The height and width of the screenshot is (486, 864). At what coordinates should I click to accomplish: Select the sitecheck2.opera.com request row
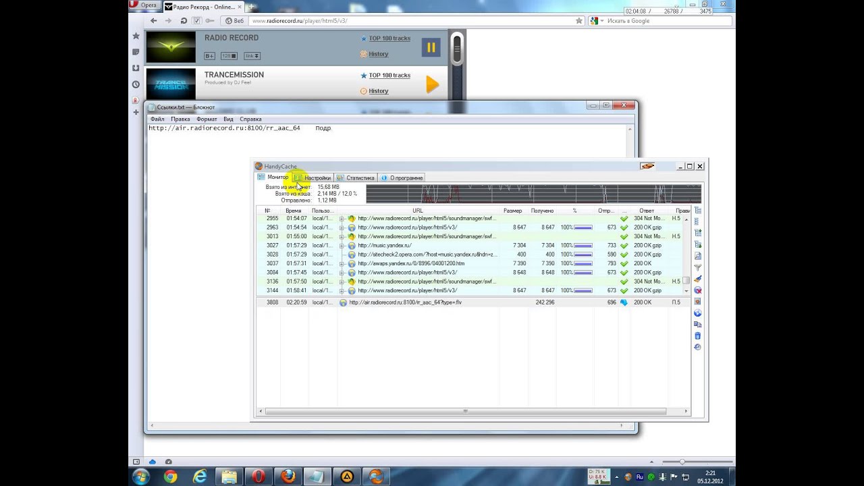coord(470,254)
